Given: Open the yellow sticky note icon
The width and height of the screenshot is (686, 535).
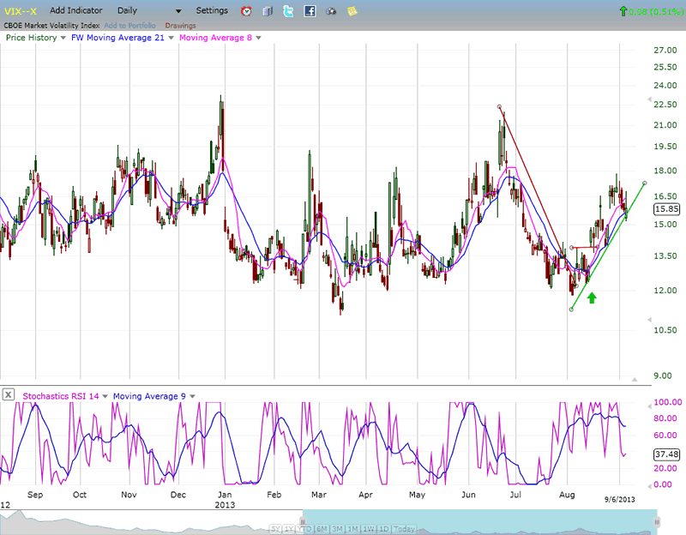Looking at the screenshot, I should tap(352, 11).
